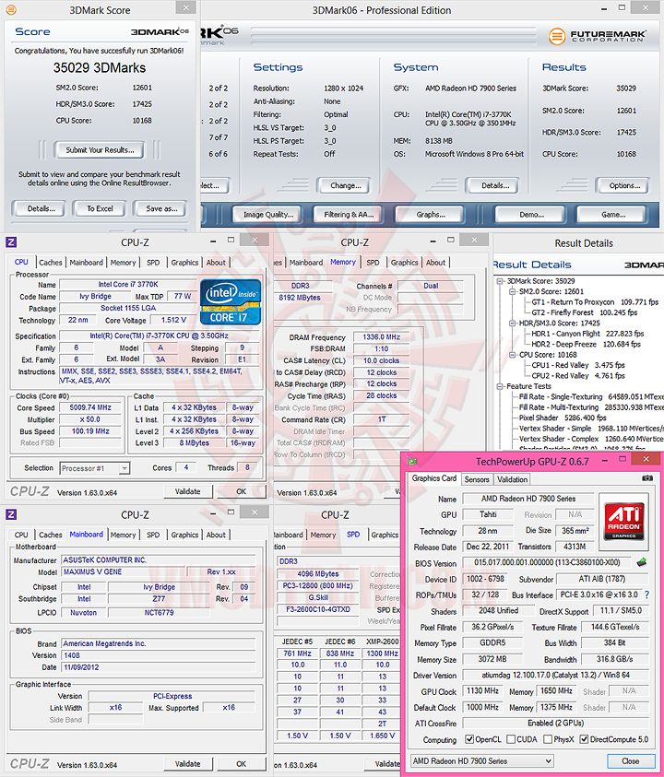Click the 35029 3DMarks score text
Image resolution: width=664 pixels, height=777 pixels.
pyautogui.click(x=100, y=68)
